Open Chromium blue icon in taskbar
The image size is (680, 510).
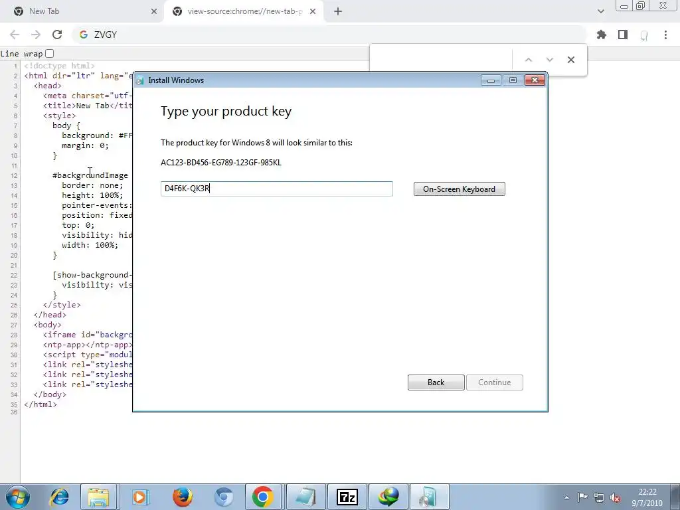pos(224,497)
